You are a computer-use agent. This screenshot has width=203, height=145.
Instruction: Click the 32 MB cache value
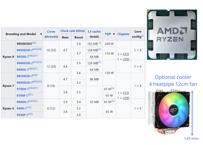[x=94, y=102]
